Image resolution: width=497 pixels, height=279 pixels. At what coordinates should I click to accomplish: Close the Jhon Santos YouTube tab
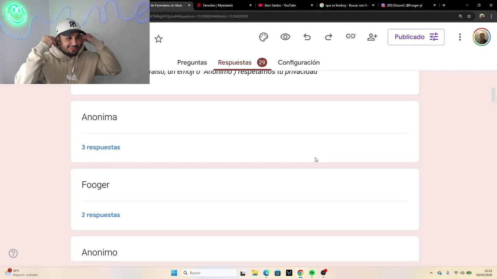[x=312, y=5]
